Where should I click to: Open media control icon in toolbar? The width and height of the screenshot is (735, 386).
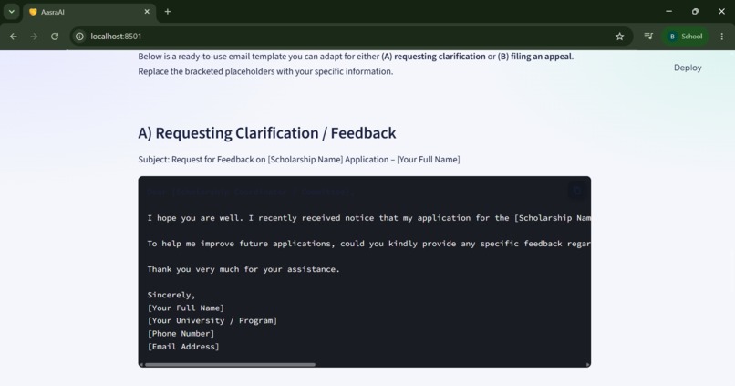(648, 37)
